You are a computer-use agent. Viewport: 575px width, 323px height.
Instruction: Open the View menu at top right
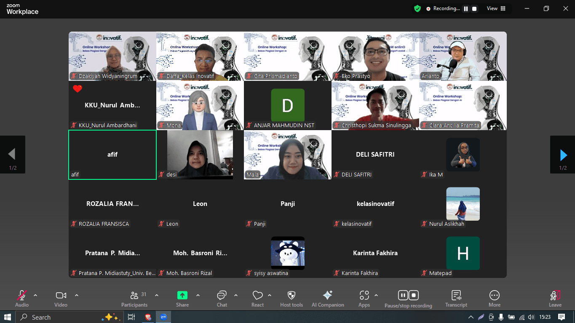click(492, 8)
